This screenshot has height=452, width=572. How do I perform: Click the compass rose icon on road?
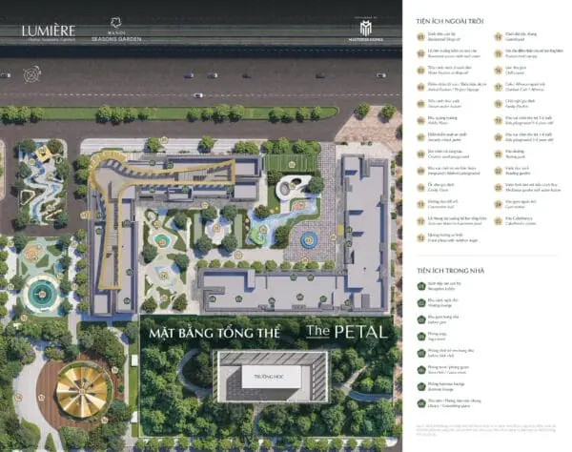pos(31,74)
